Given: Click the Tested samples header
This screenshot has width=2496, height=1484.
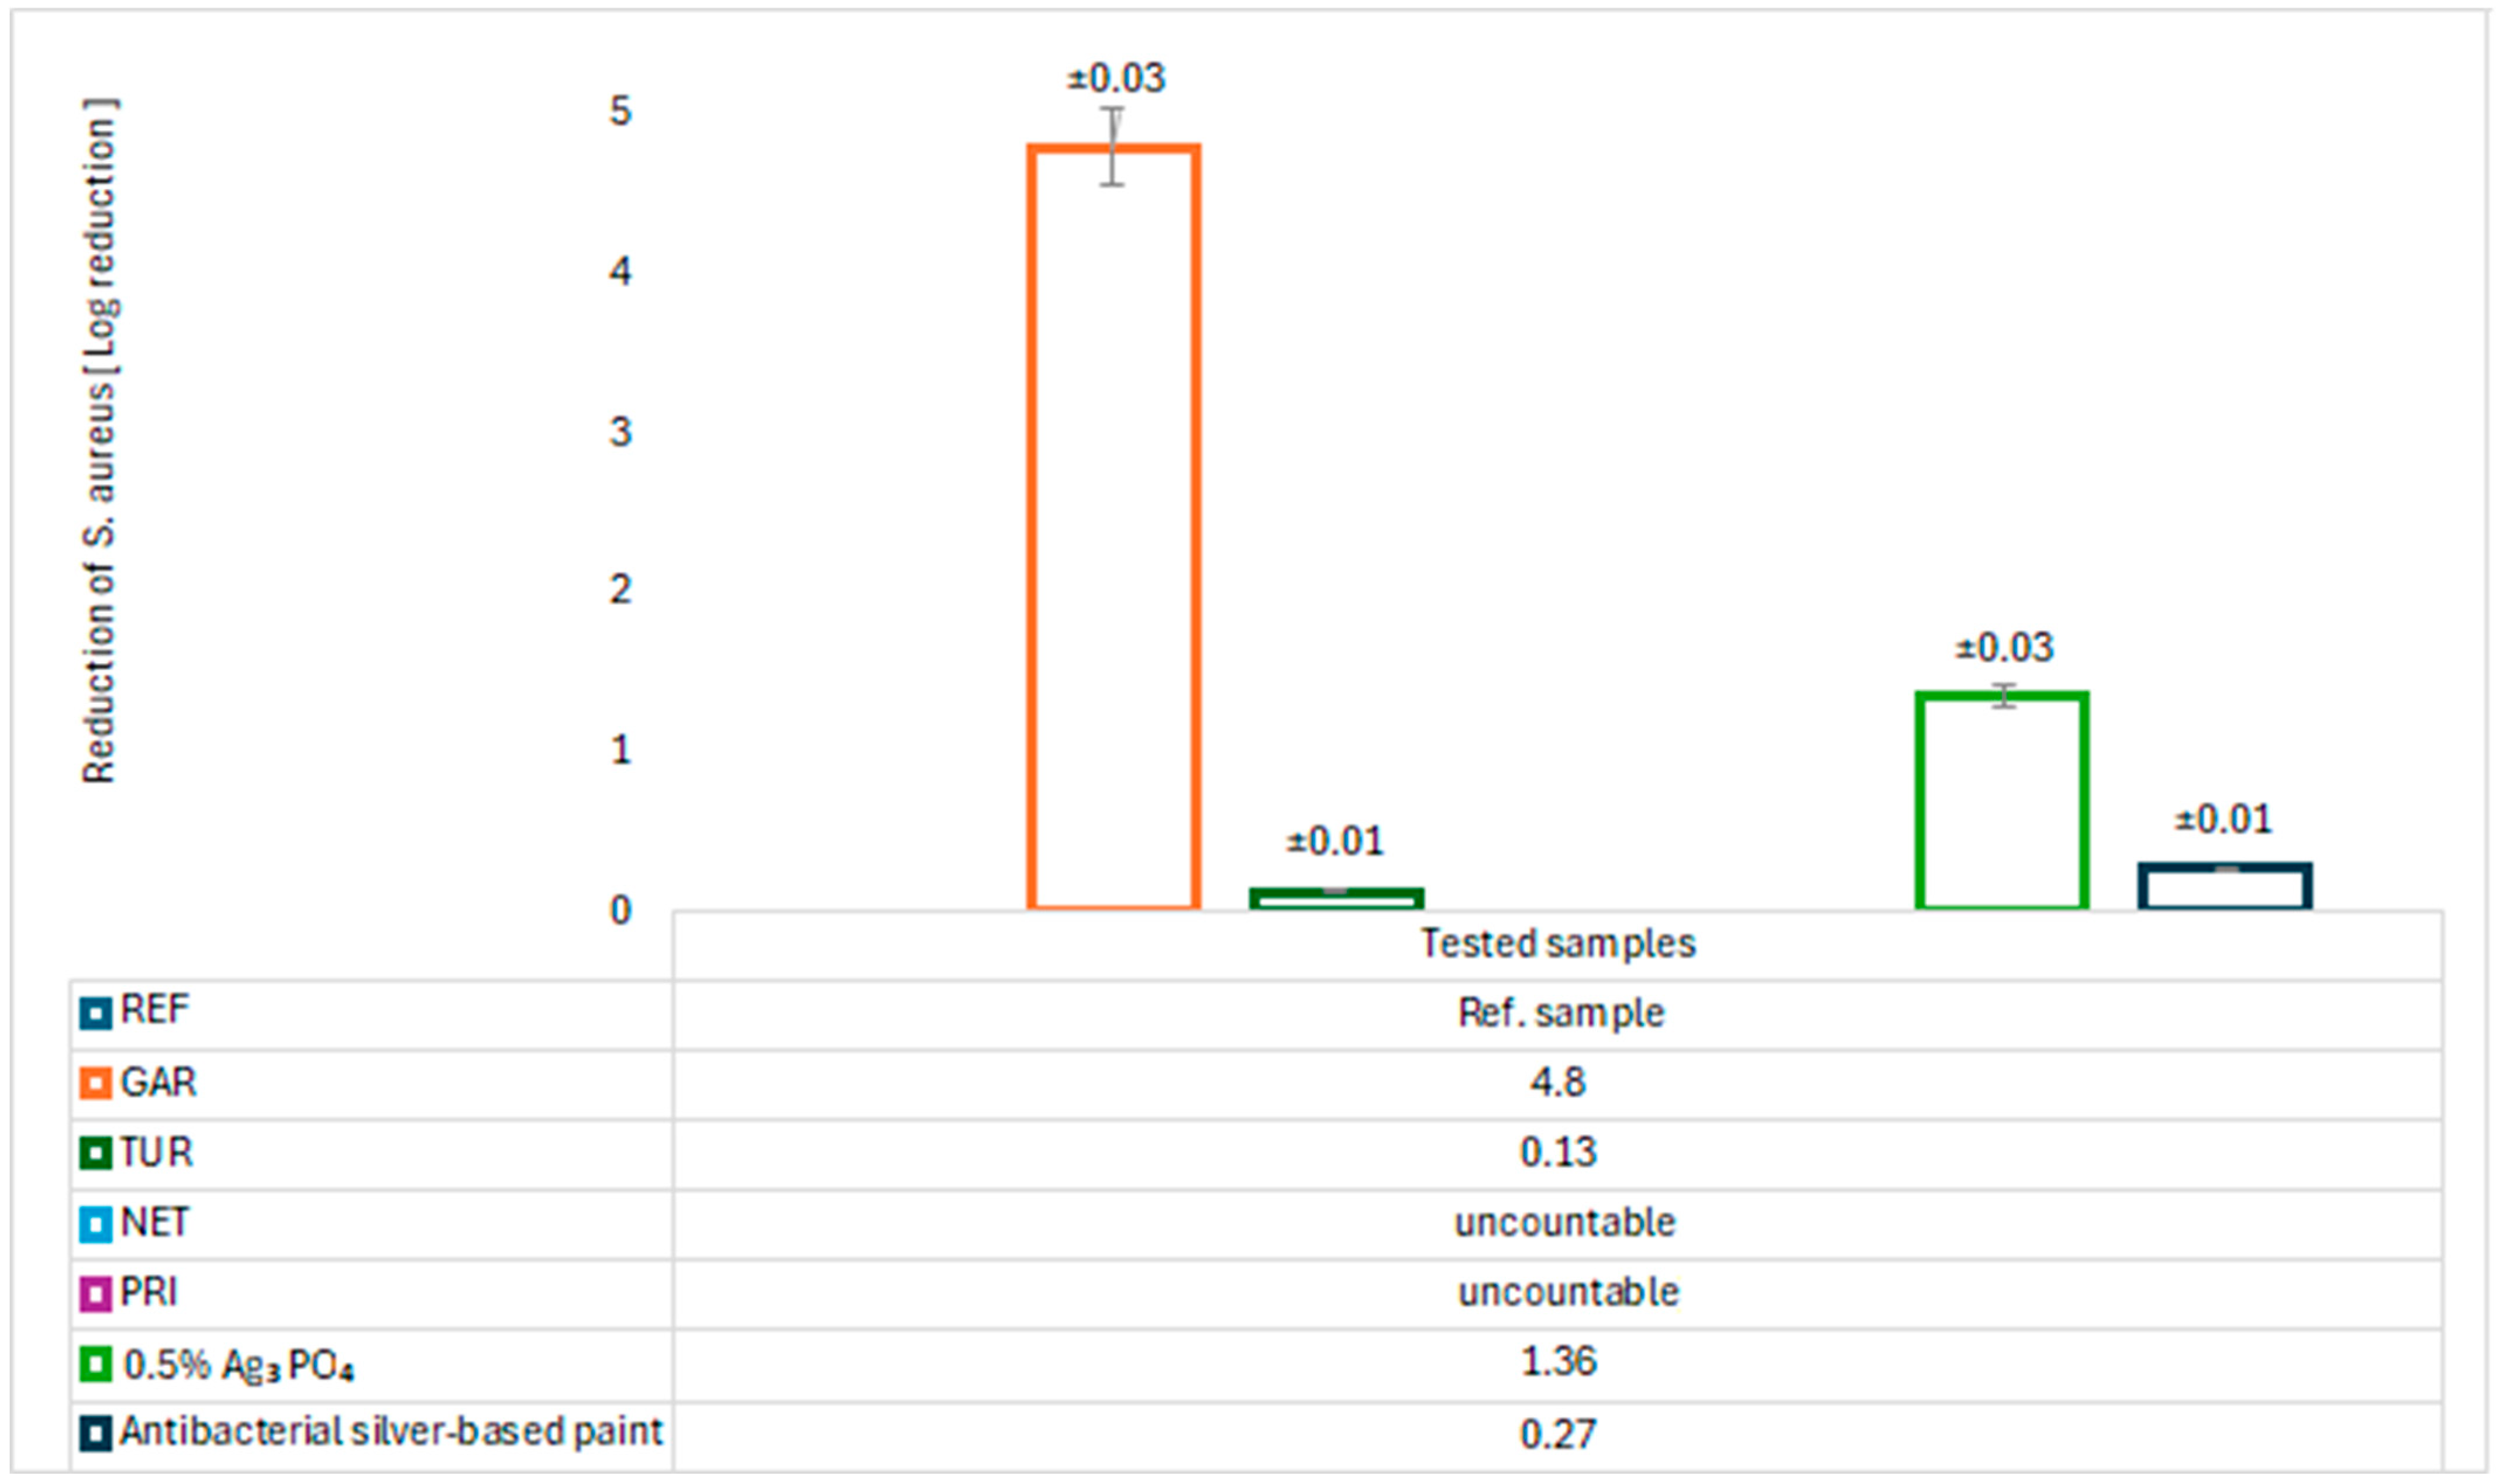Looking at the screenshot, I should pos(1558,944).
